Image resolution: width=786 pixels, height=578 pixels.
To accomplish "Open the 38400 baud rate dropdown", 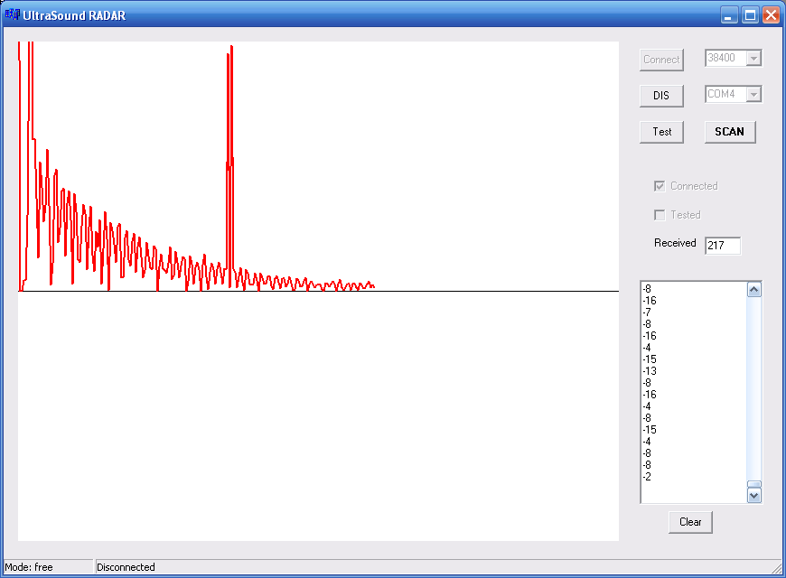I will (753, 59).
